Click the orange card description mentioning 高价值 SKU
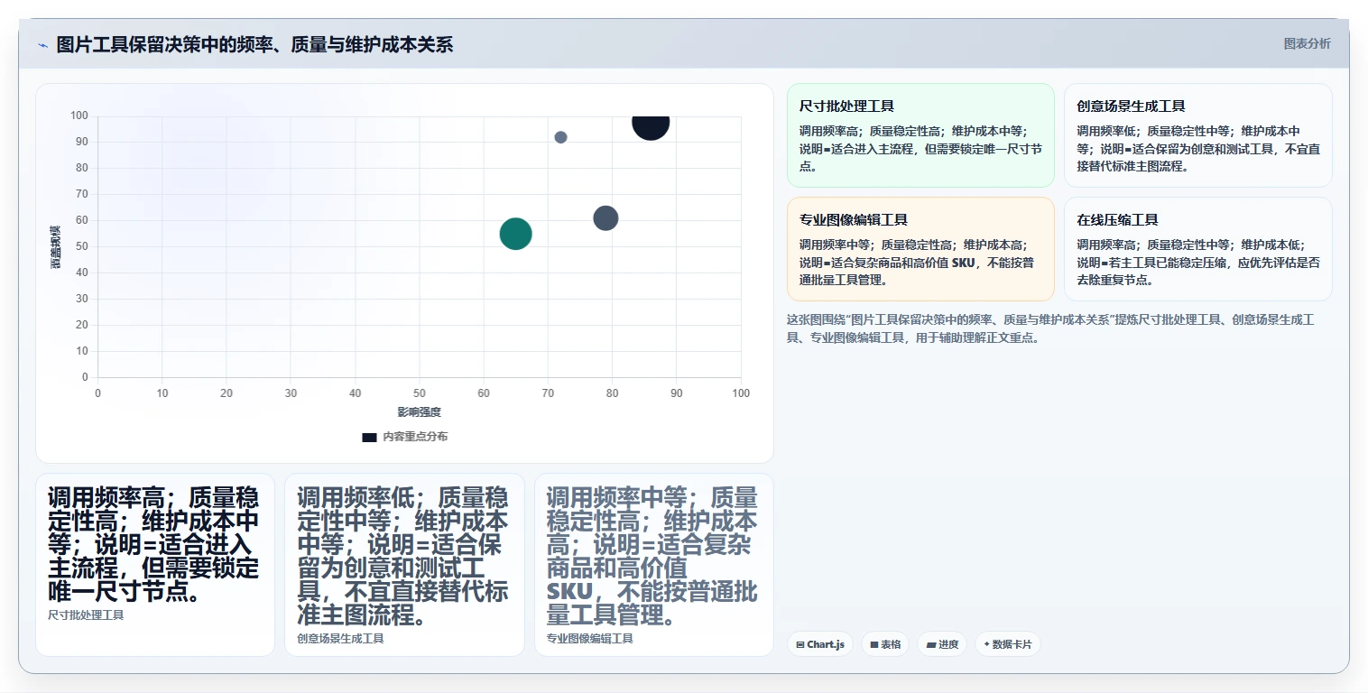Image resolution: width=1368 pixels, height=693 pixels. (920, 262)
